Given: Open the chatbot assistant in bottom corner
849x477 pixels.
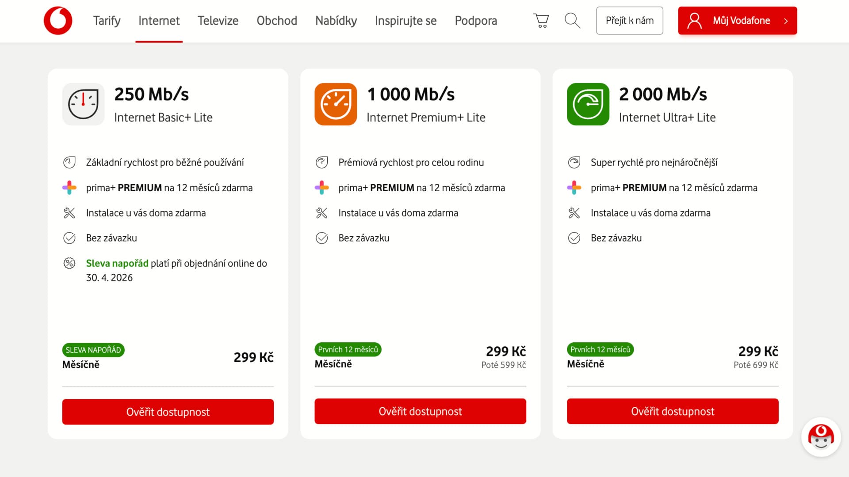Looking at the screenshot, I should (821, 437).
